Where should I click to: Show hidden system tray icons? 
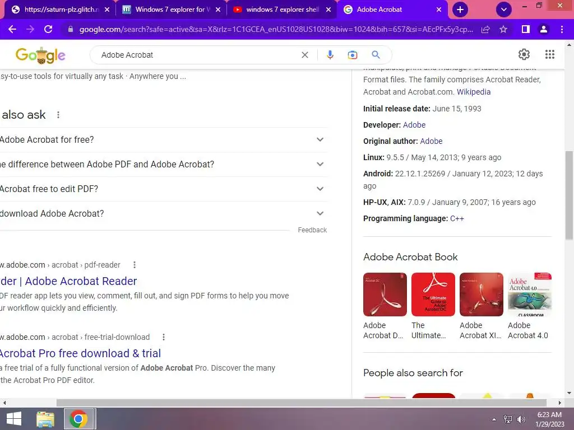click(x=494, y=419)
